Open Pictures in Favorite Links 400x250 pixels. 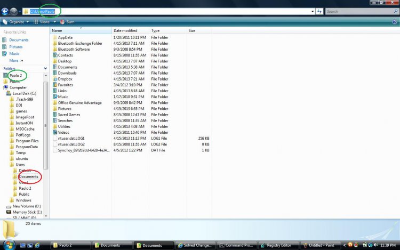[x=16, y=47]
